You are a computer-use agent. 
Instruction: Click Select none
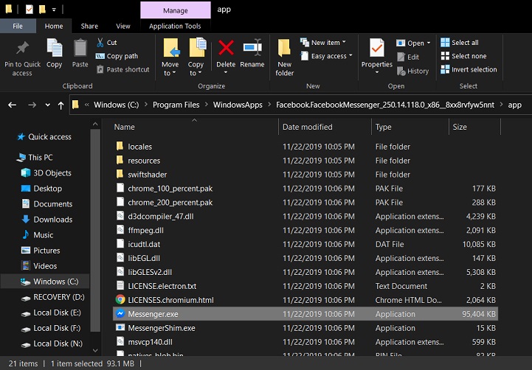(x=463, y=56)
